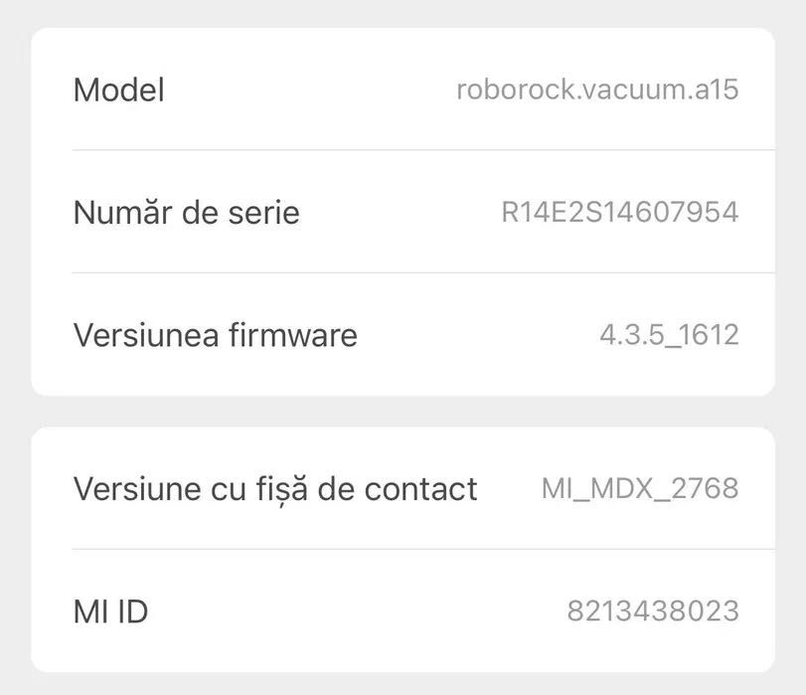Select firmware version 4.3.5_1612

click(x=669, y=334)
